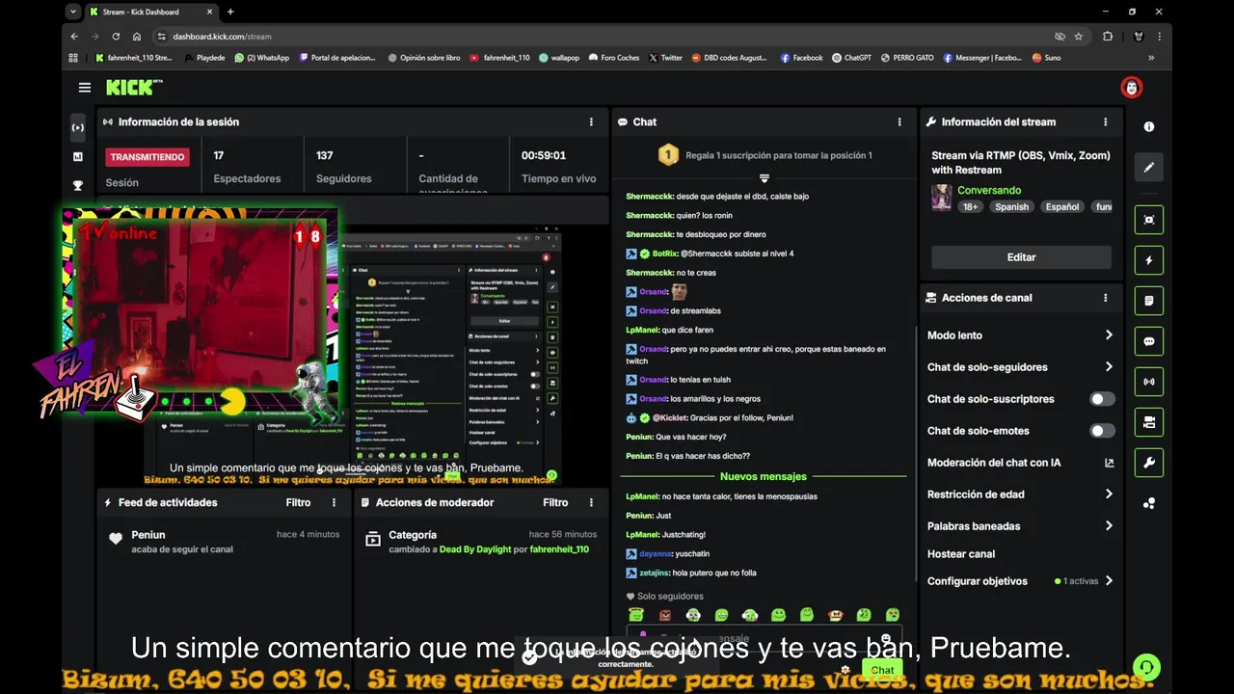1234x694 pixels.
Task: Show more bookmarks overflow chevron
Action: point(1150,58)
